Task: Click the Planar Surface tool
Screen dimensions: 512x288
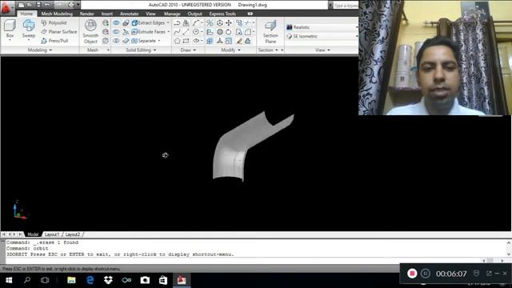Action: 59,32
